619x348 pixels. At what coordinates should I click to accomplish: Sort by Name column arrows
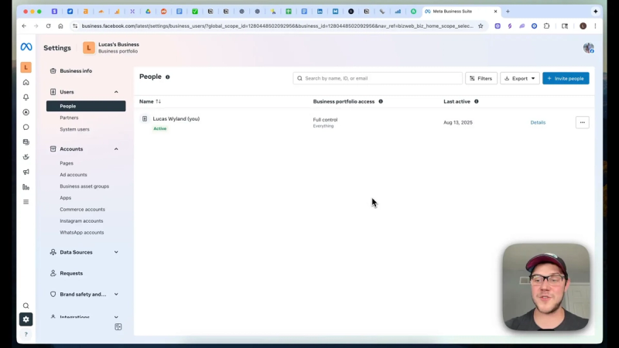click(159, 101)
